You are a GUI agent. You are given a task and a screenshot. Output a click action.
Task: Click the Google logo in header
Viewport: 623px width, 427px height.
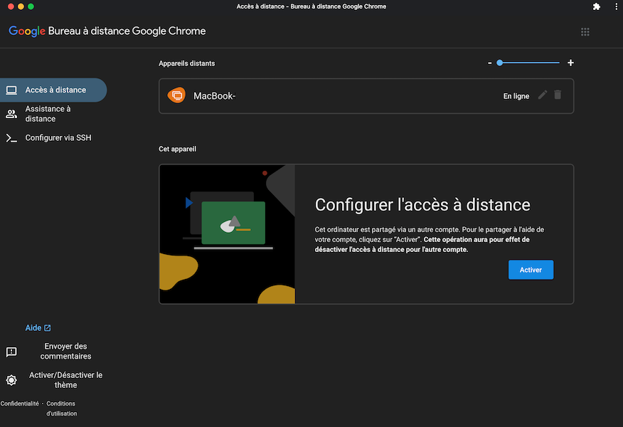(27, 31)
